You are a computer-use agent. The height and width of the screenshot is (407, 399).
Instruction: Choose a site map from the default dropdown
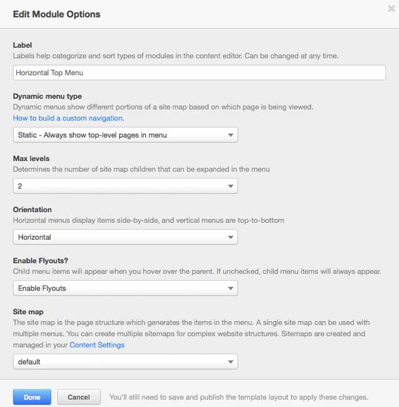(x=125, y=362)
